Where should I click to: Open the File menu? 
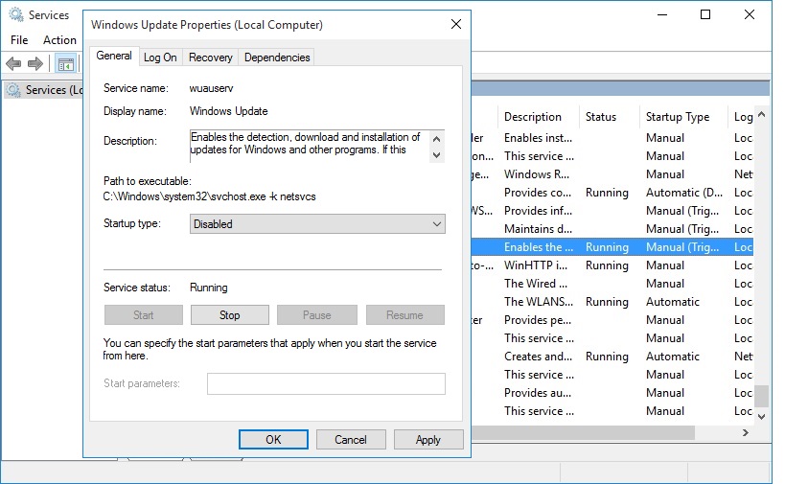pos(19,40)
